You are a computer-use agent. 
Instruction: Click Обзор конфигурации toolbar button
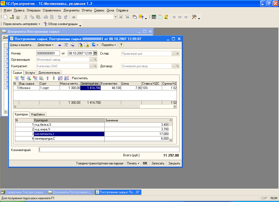coord(61,24)
